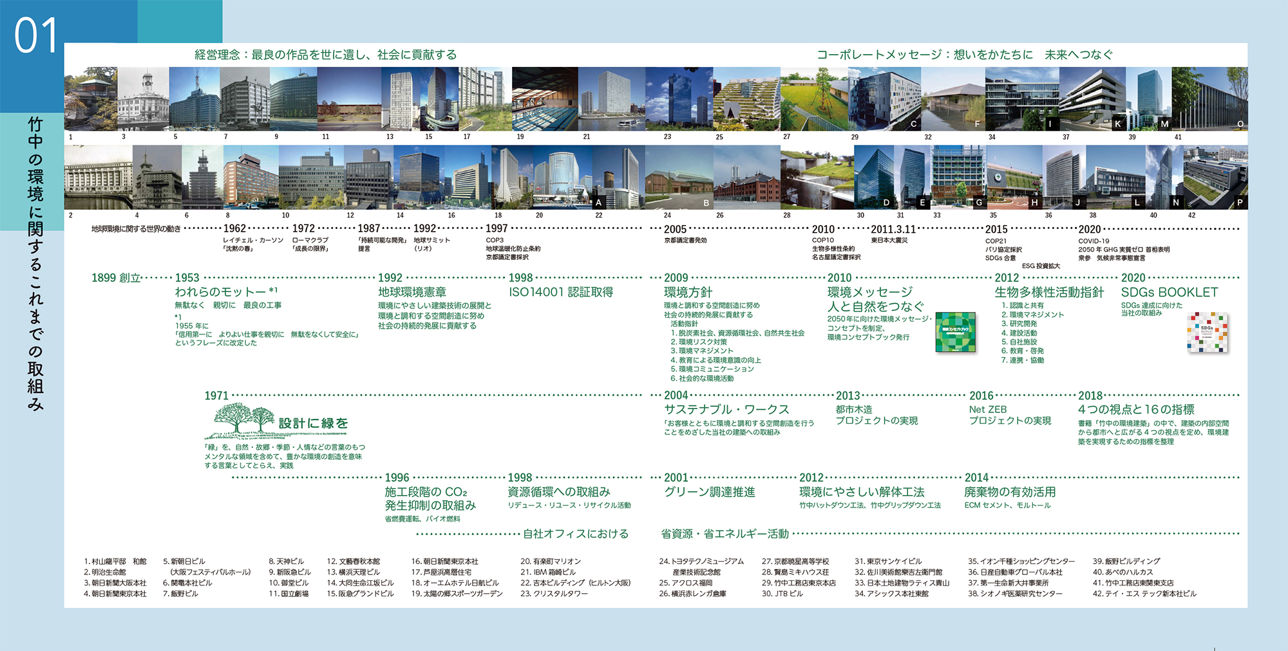Select building photo labeled J
This screenshot has height=651, width=1288.
pyautogui.click(x=1064, y=177)
